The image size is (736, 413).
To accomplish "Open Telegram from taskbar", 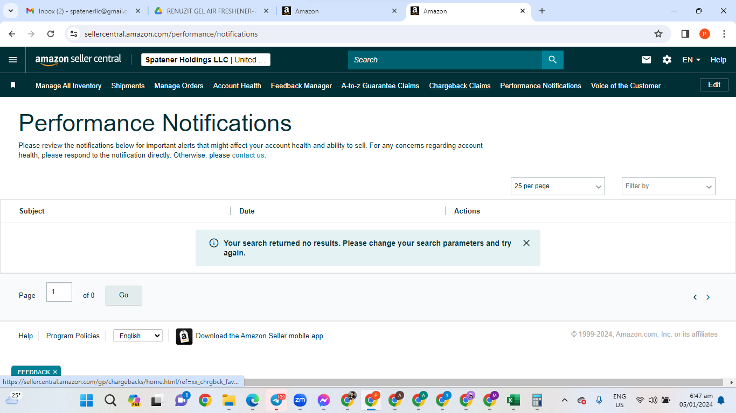I will [x=277, y=400].
